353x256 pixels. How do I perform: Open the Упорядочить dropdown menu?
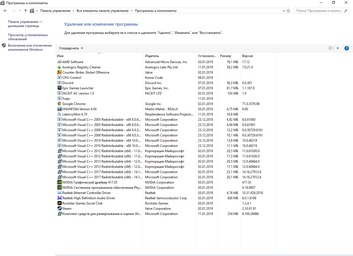point(71,48)
